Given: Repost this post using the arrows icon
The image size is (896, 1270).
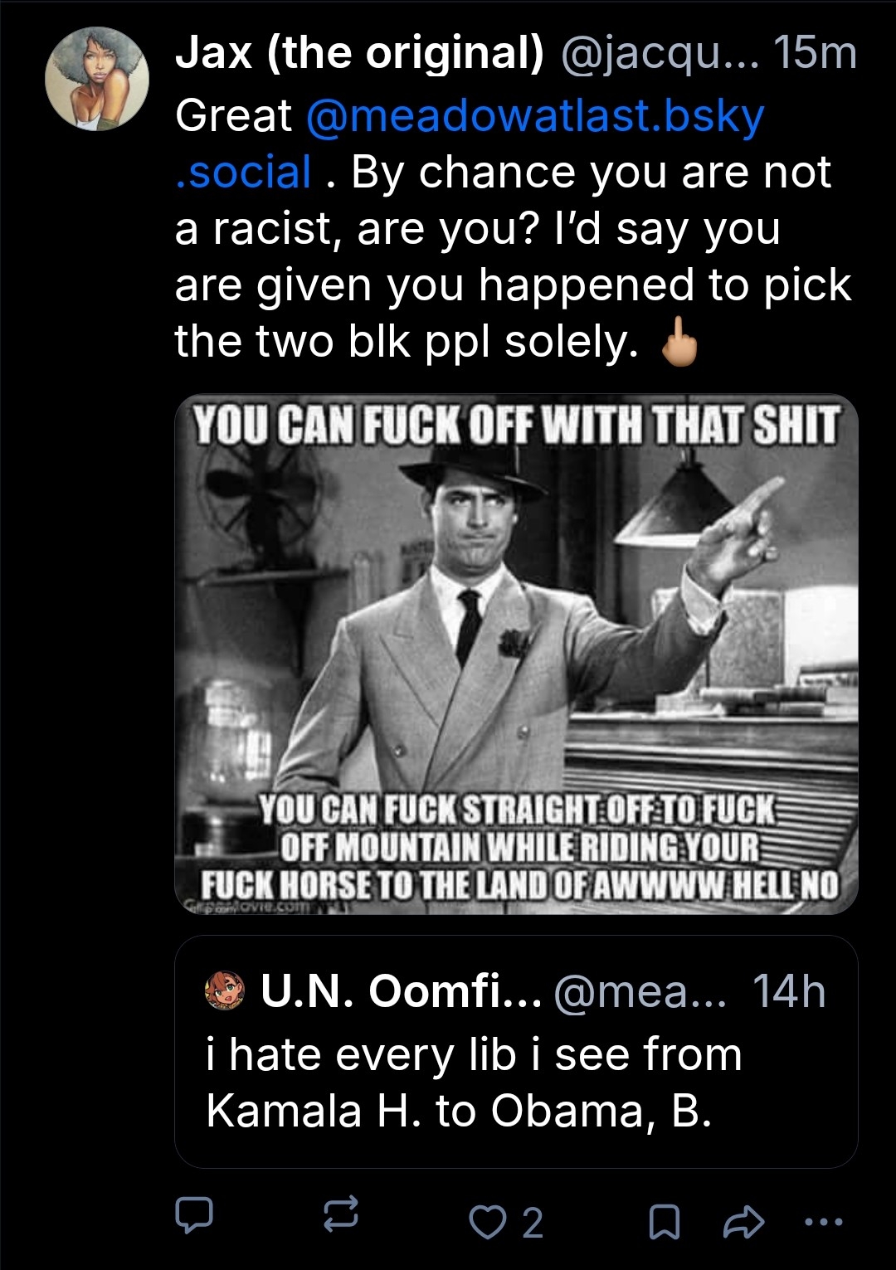Looking at the screenshot, I should coord(340,1214).
